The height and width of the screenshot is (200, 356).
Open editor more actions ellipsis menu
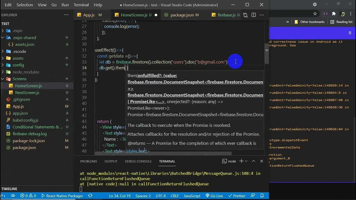pos(262,15)
